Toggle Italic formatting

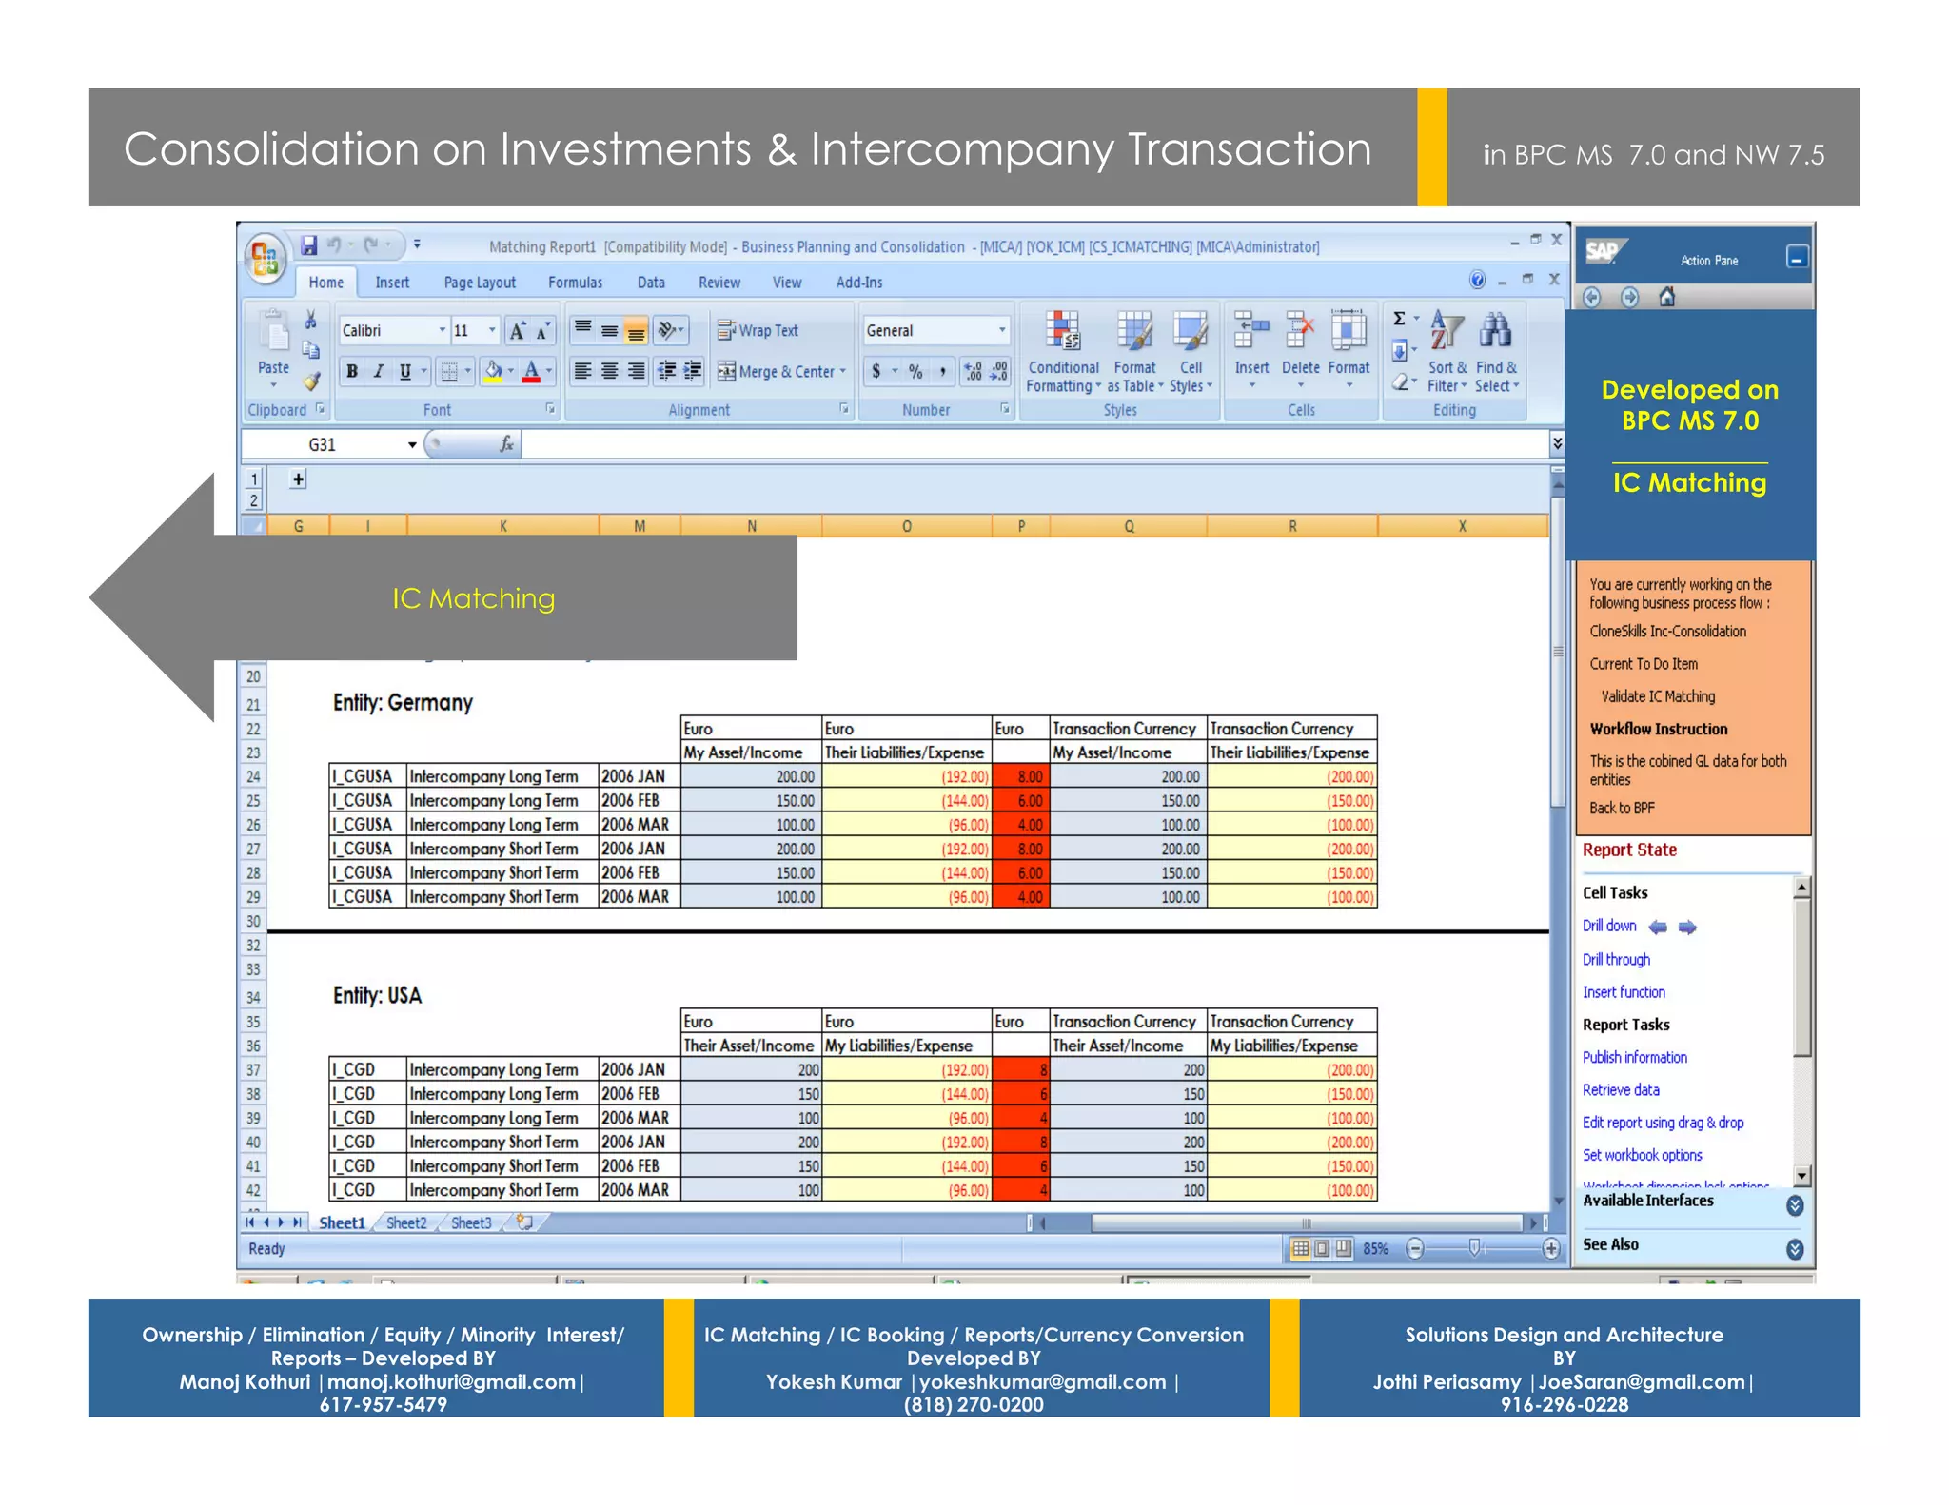(379, 371)
